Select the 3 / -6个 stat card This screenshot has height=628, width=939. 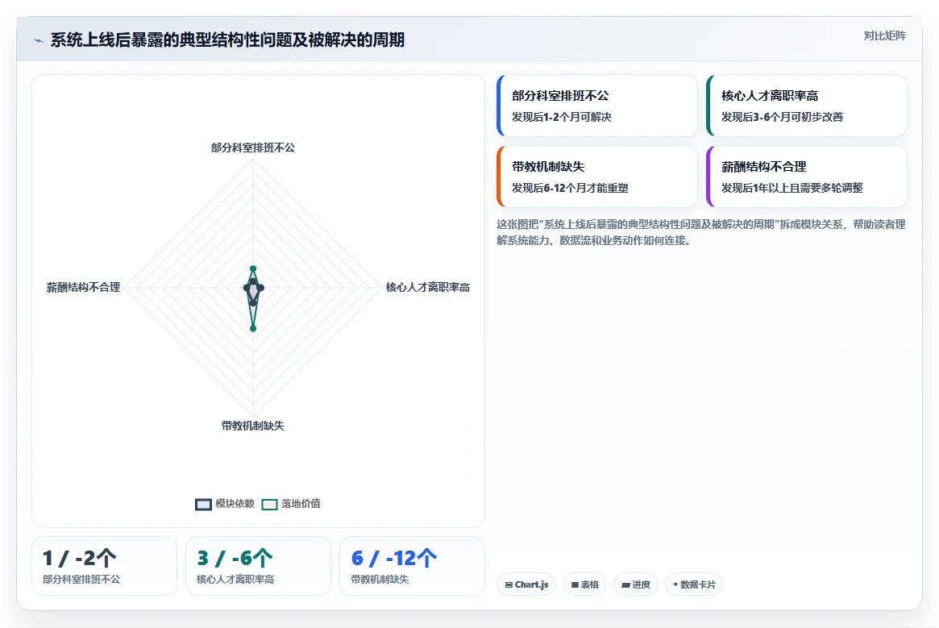coord(258,566)
